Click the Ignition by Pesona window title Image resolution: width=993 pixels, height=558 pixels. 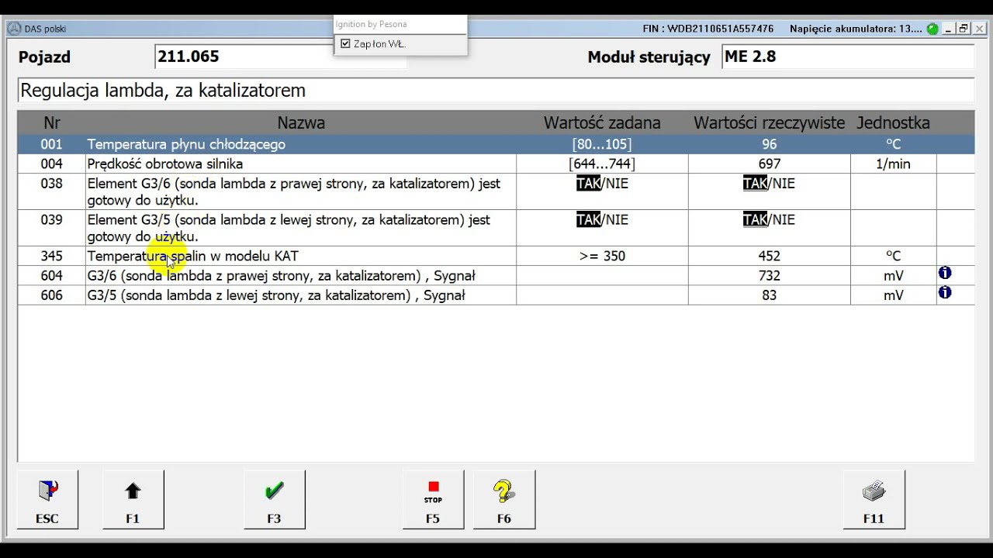pos(371,24)
